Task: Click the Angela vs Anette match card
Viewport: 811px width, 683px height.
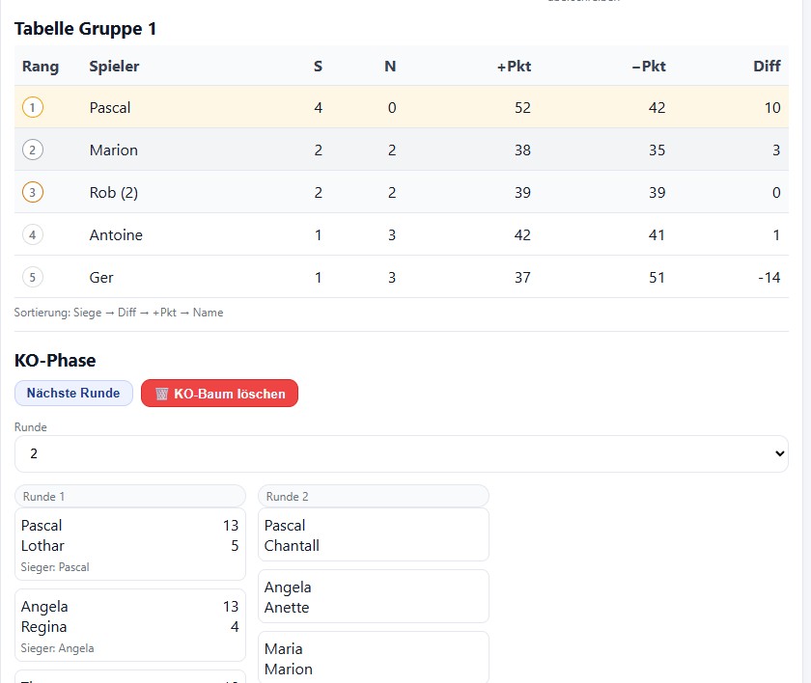Action: point(375,597)
